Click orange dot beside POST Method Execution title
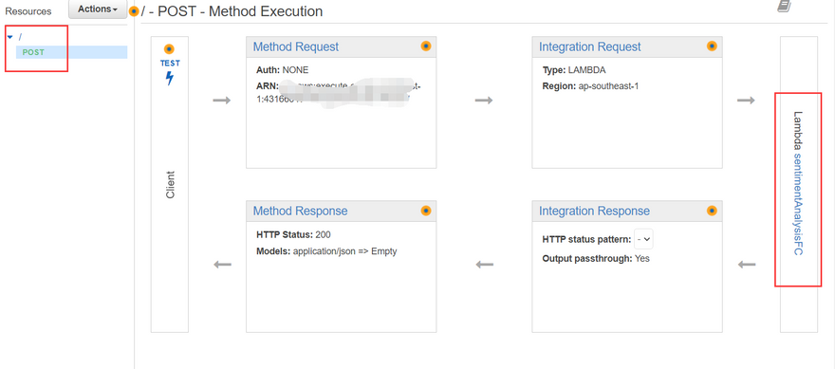The height and width of the screenshot is (369, 835). pyautogui.click(x=134, y=10)
